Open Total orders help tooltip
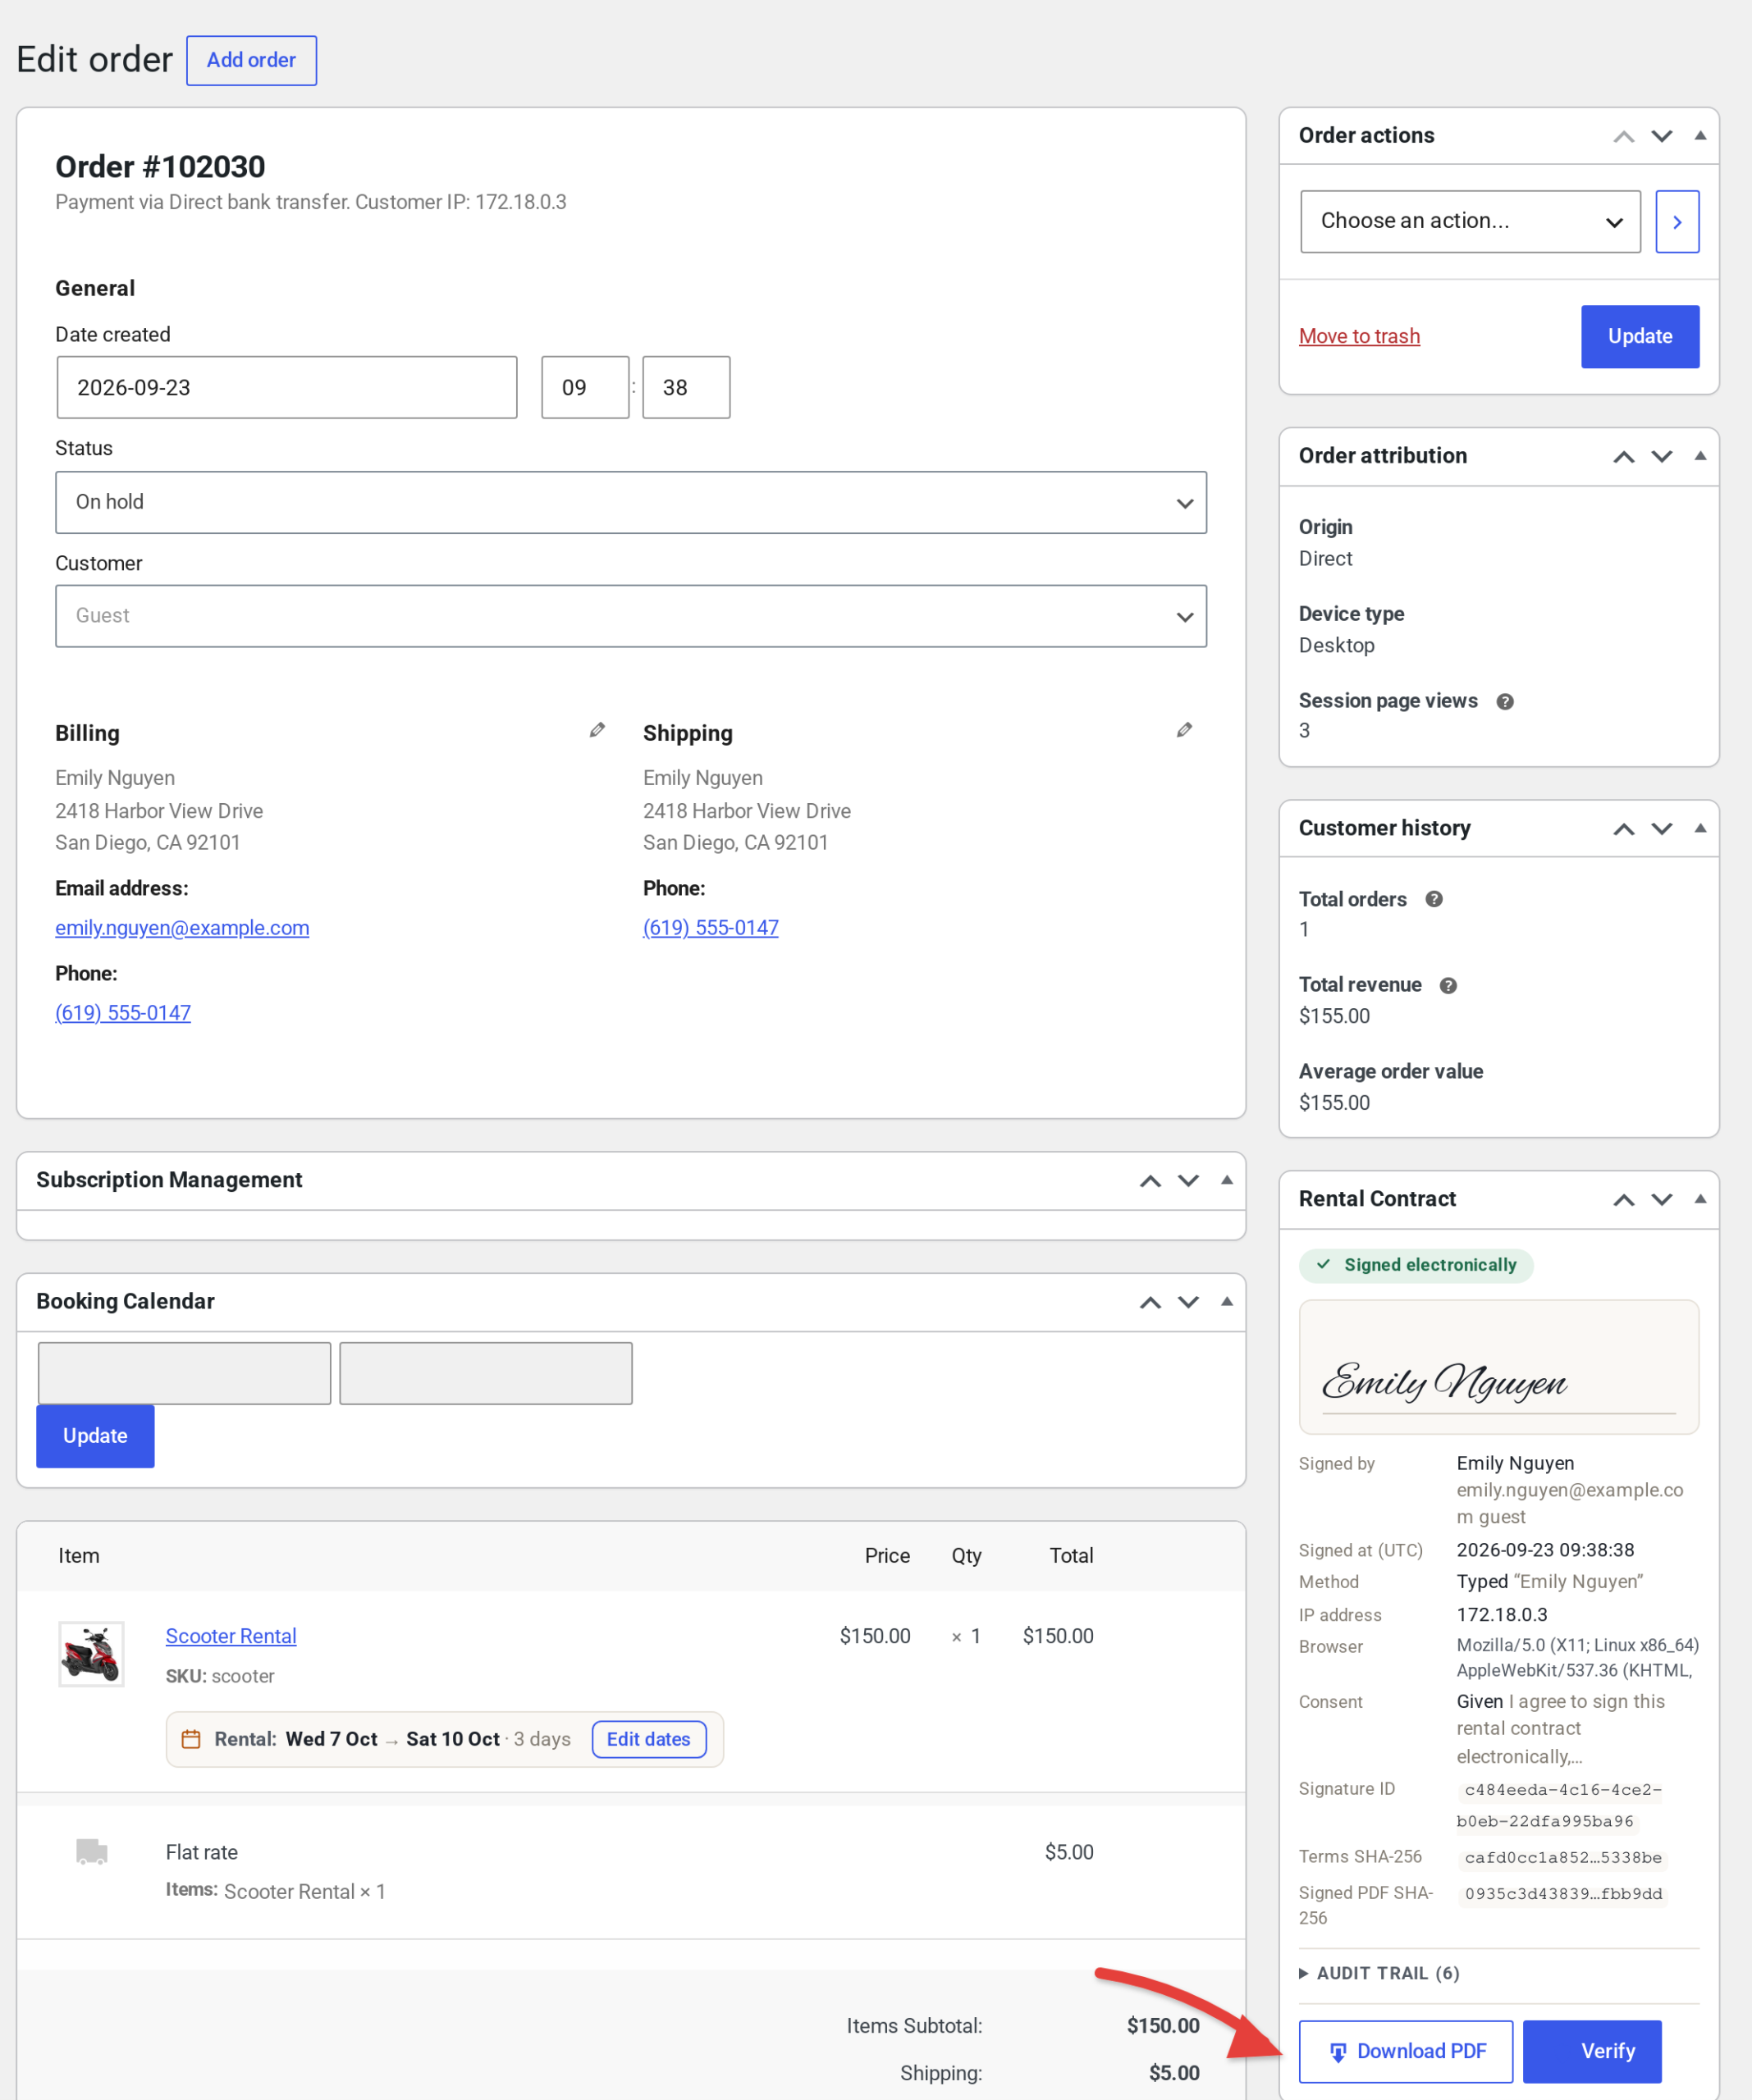This screenshot has height=2100, width=1752. coord(1434,899)
